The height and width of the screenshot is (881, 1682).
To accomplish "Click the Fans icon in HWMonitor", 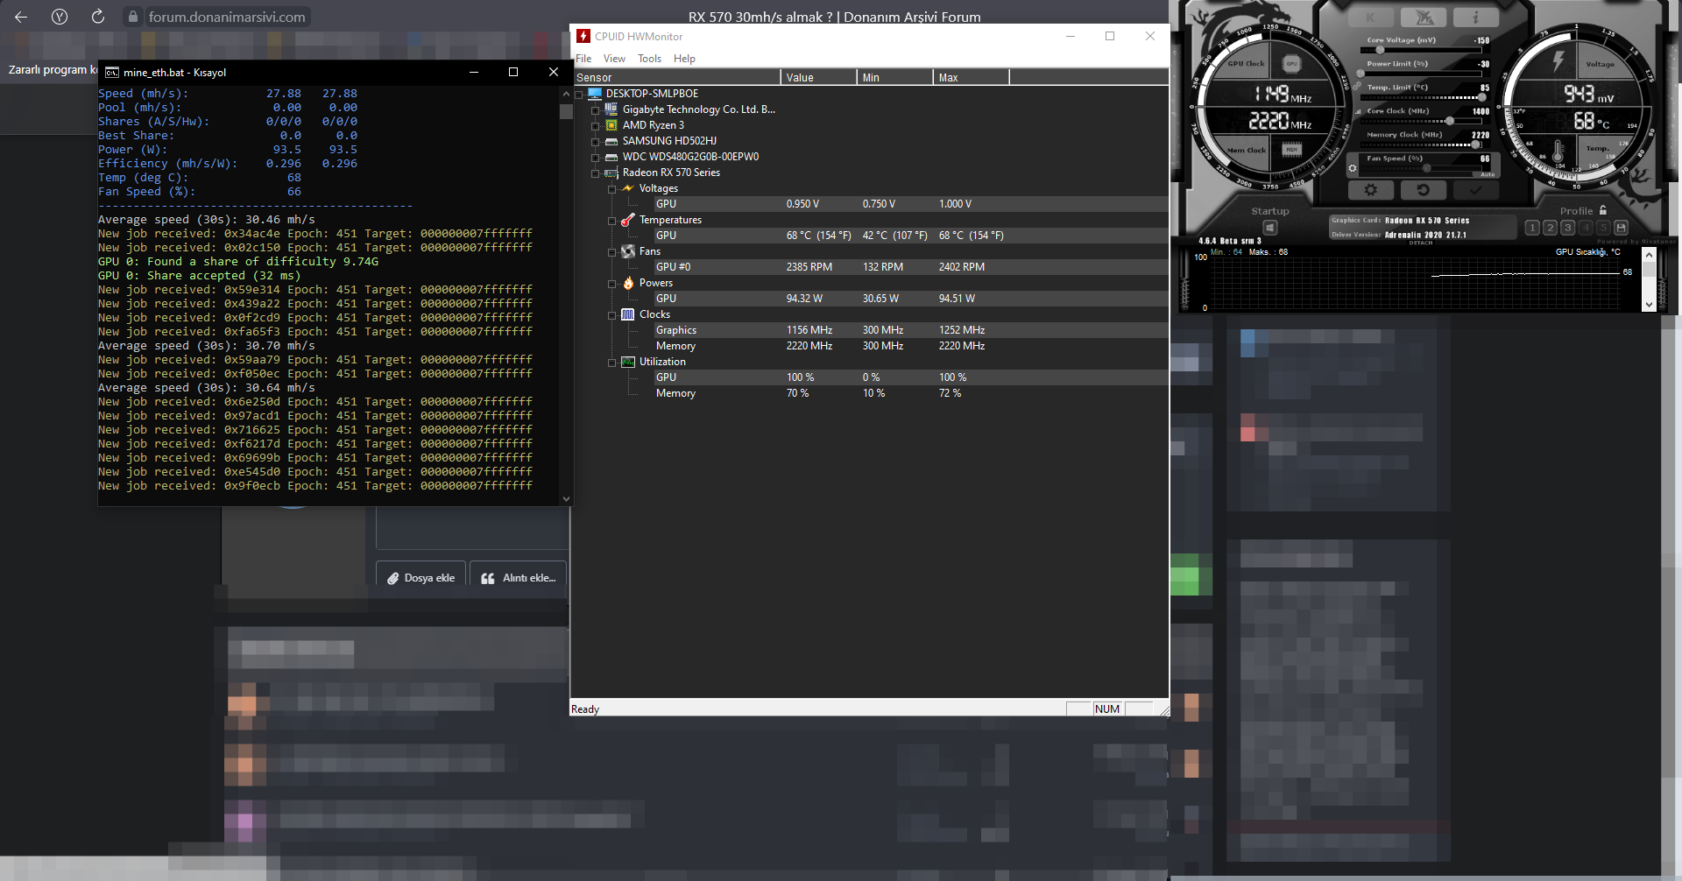I will [627, 251].
